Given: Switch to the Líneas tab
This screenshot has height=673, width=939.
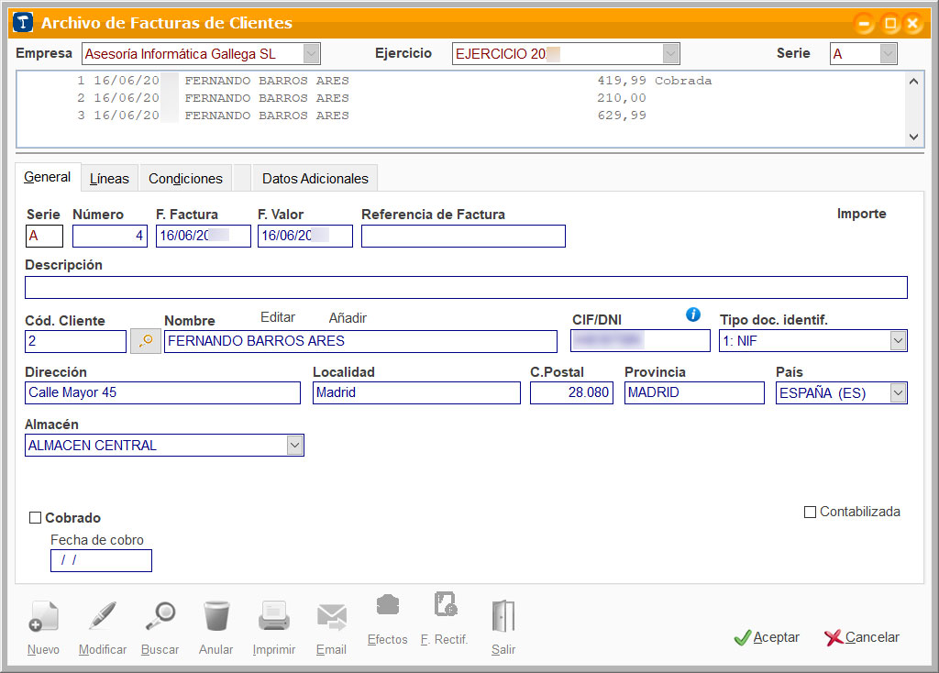Looking at the screenshot, I should [x=109, y=179].
